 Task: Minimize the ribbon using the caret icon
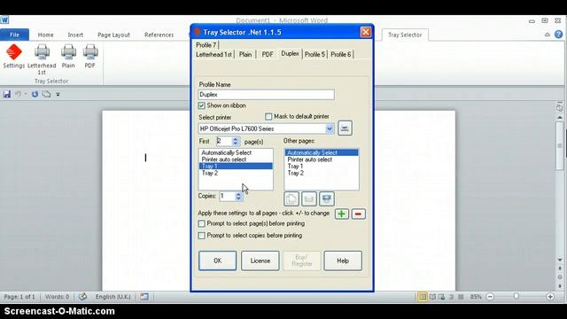548,35
